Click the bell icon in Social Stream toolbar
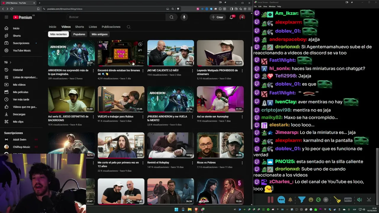Image resolution: width=379 pixels, height=213 pixels. 290,200
